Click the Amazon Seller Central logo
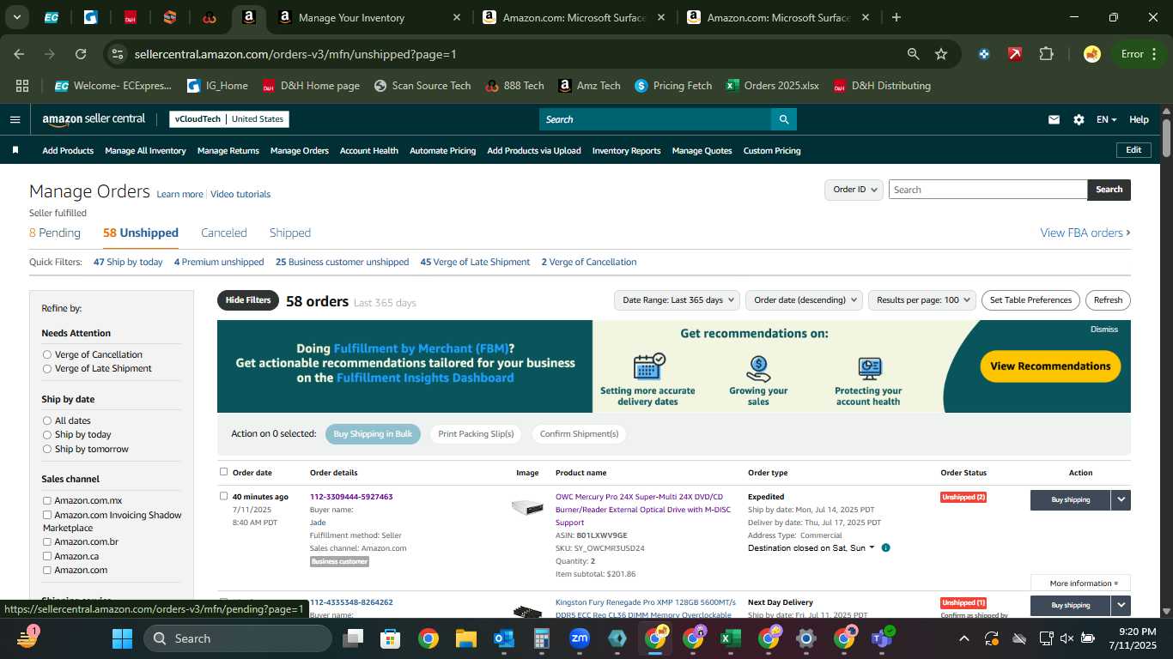 click(94, 119)
